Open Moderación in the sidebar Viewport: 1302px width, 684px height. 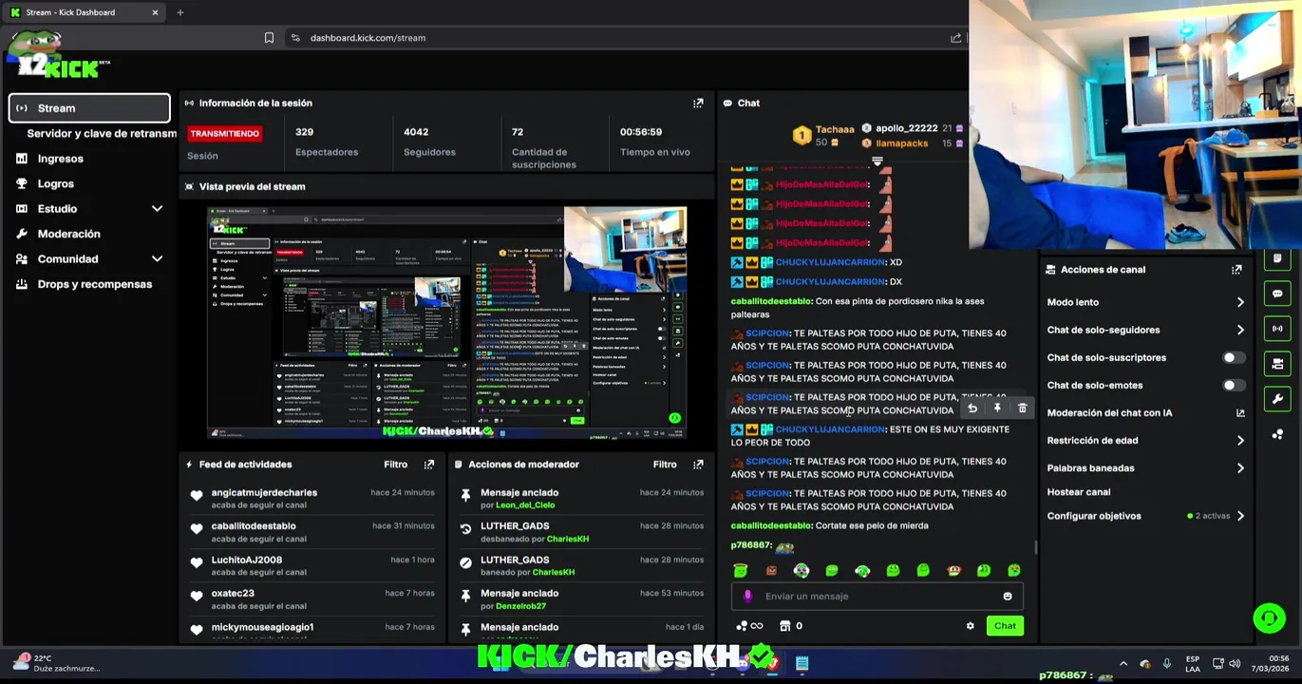68,234
